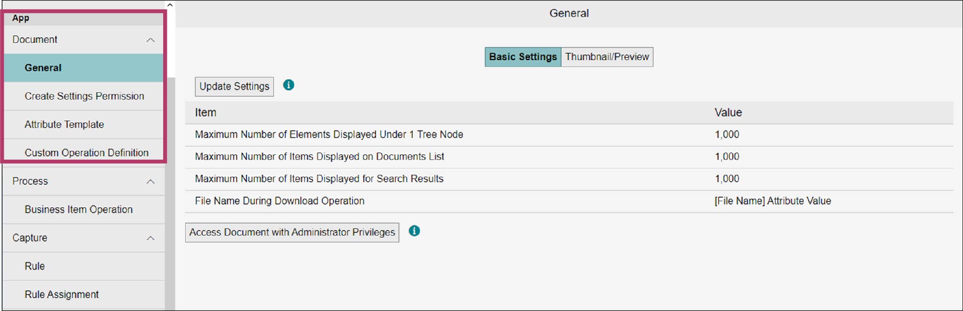Open Create Settings Permission page
This screenshot has width=963, height=311.
84,96
